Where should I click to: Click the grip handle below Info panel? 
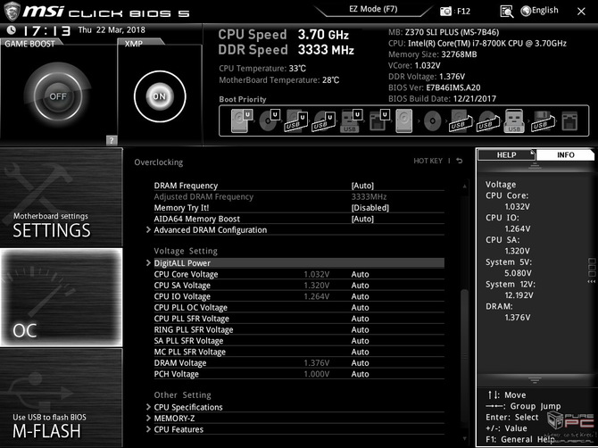pos(535,380)
